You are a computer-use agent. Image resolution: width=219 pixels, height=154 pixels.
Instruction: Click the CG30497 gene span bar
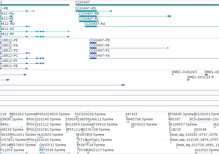147,5
